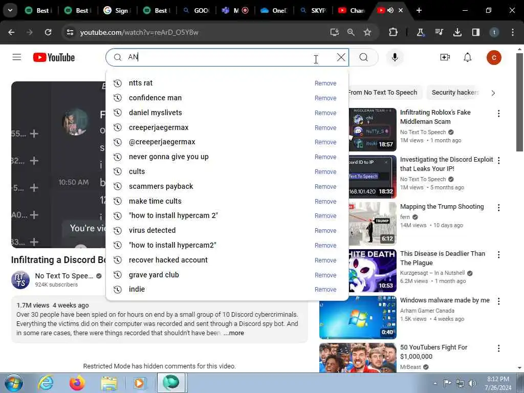Install app icon in the address bar
This screenshot has width=524, height=393.
point(334,32)
